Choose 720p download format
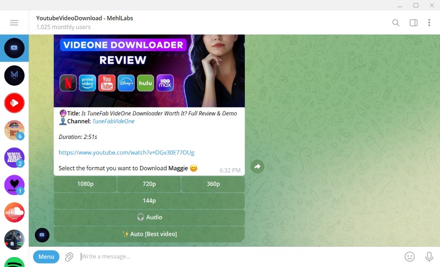This screenshot has height=267, width=440. (149, 184)
